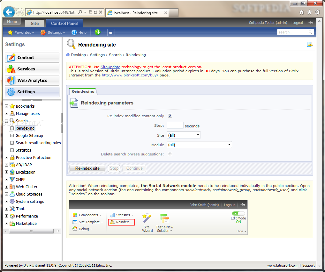Screen dimensions: 325x272
Task: Click the search magnifier in panel search box
Action: click(x=310, y=32)
